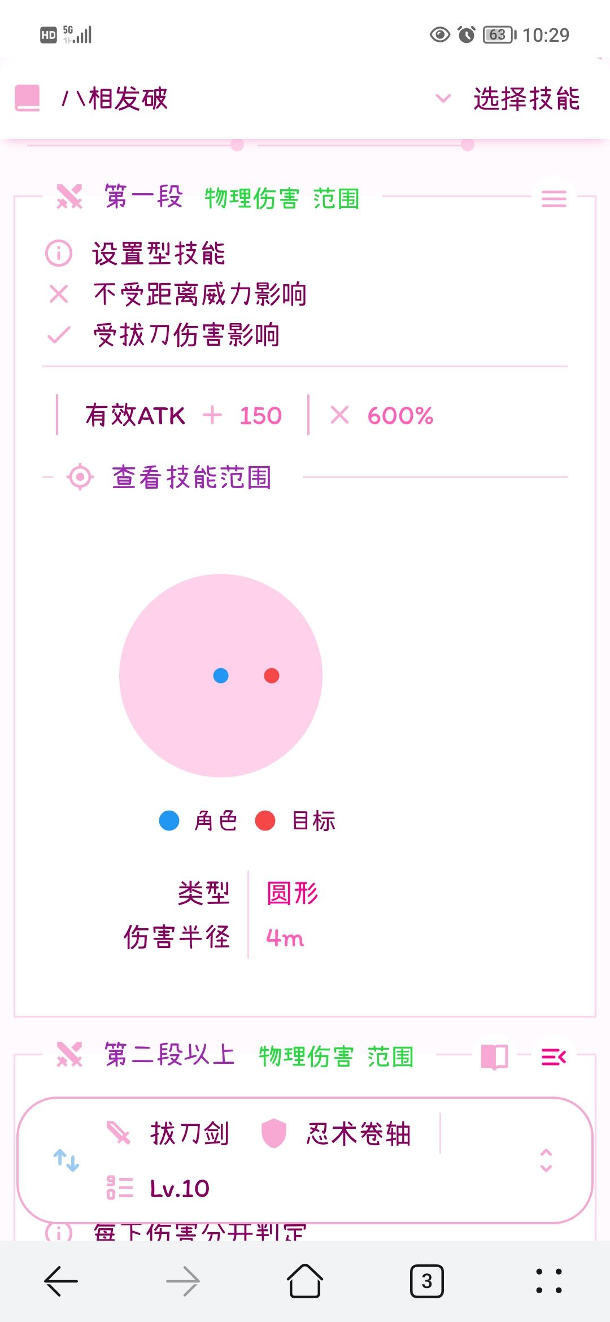Expand the equipment bar up-down chevron
Screen dimensions: 610x1322
tap(546, 1160)
